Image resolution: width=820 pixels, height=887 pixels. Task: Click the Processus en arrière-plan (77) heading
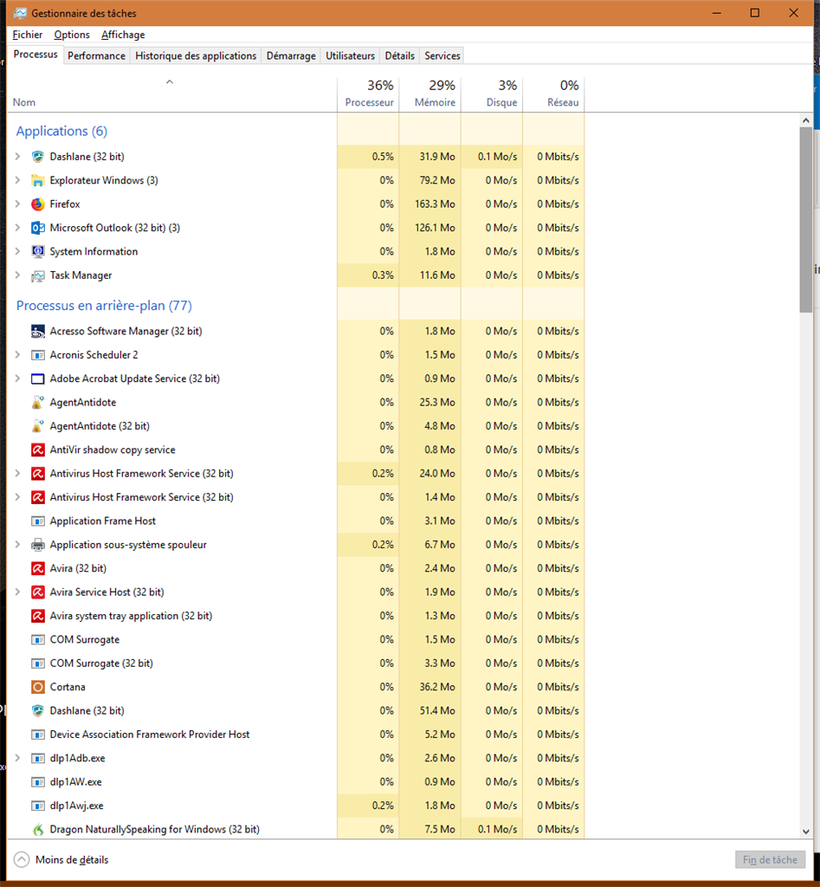pyautogui.click(x=104, y=306)
